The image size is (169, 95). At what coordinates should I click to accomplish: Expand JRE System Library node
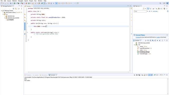(x=3, y=12)
